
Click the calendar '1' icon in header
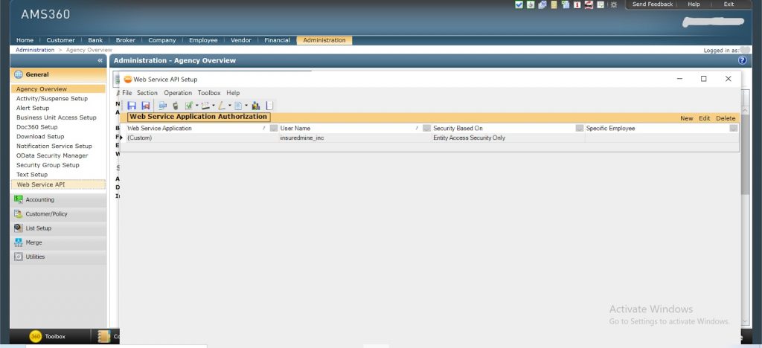pos(577,4)
